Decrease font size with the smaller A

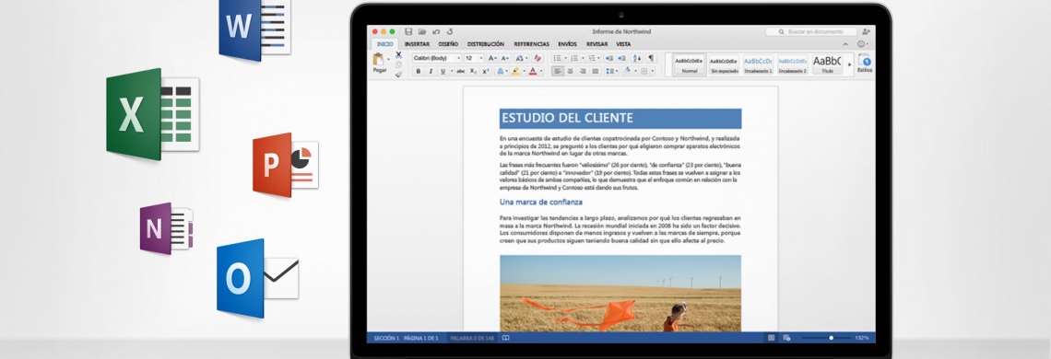click(x=504, y=58)
